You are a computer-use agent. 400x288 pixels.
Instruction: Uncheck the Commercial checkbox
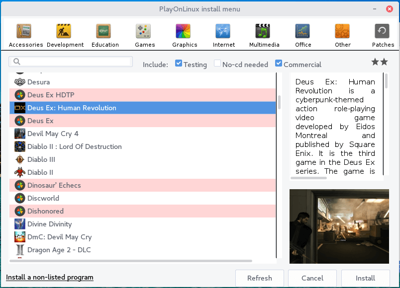click(x=279, y=63)
